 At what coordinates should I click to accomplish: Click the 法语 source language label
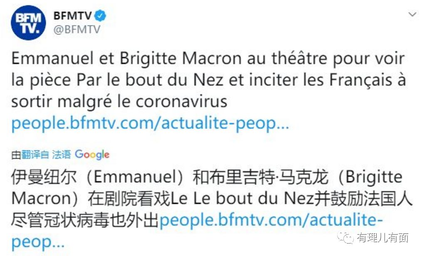(62, 155)
